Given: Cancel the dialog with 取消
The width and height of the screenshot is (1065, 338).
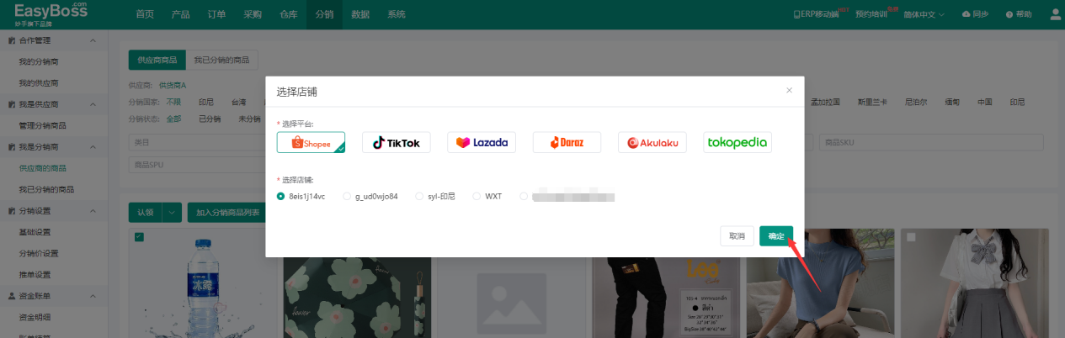Looking at the screenshot, I should [737, 236].
